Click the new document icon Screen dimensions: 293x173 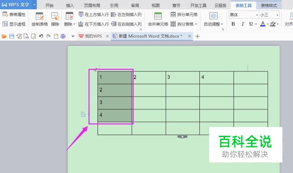click(x=56, y=36)
